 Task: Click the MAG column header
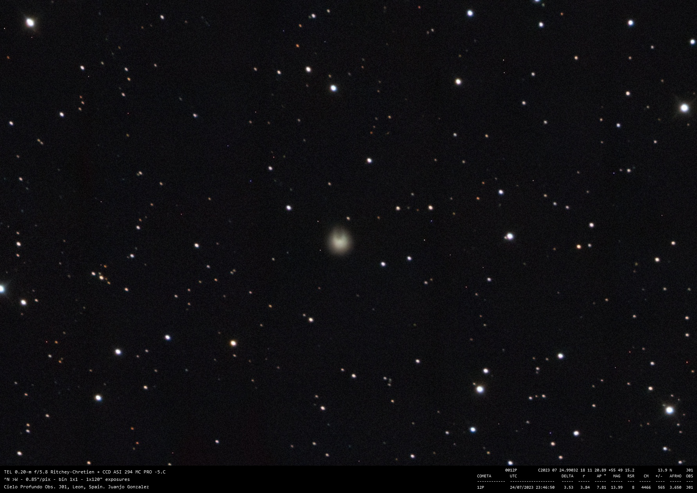click(616, 476)
